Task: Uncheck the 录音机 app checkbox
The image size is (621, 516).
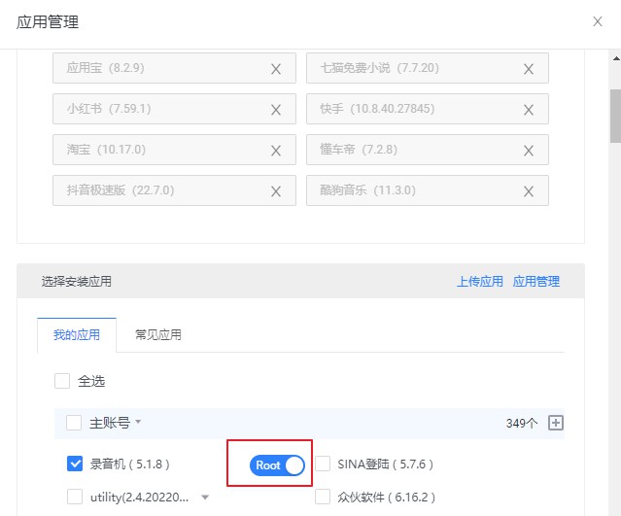Action: (x=75, y=464)
